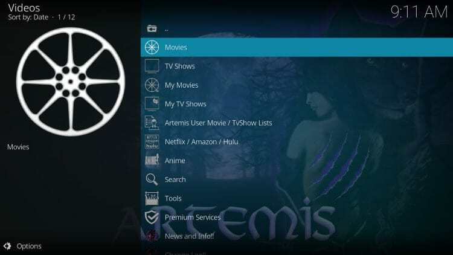Click the Netflix Amazon Hulu logo icon
This screenshot has width=453, height=255.
[152, 142]
